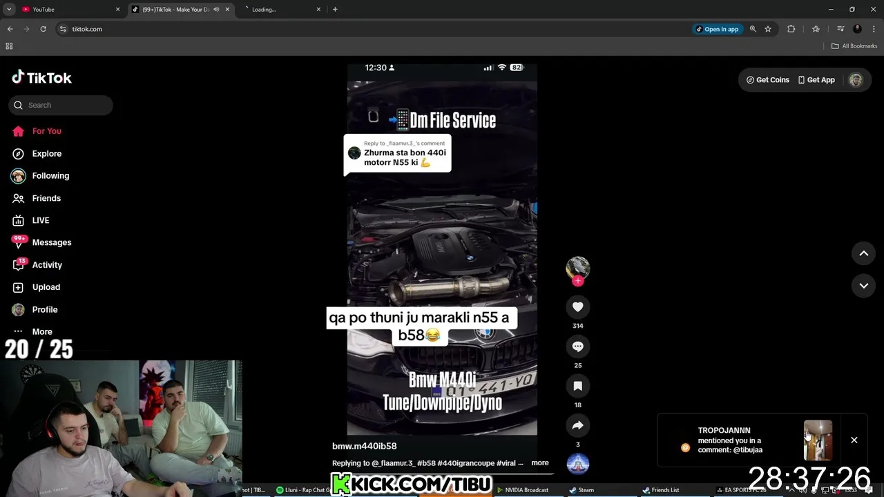This screenshot has width=884, height=497.
Task: Expand the More sidebar option
Action: [32, 331]
